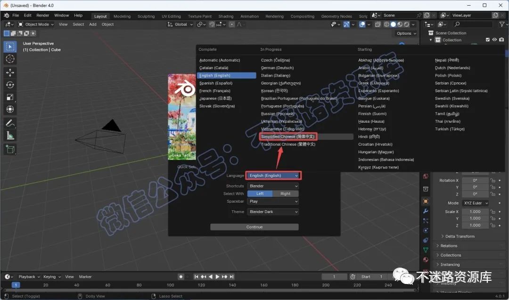The height and width of the screenshot is (300, 509).
Task: Jump to the next keyframe
Action: 225,276
